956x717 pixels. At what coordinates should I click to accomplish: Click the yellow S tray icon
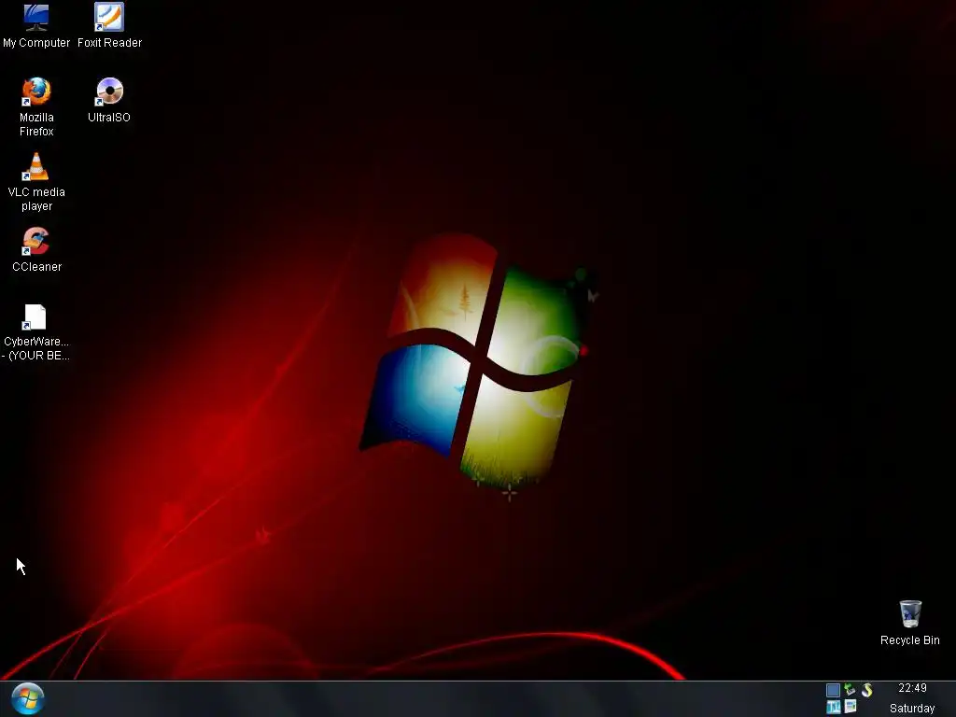[x=867, y=690]
